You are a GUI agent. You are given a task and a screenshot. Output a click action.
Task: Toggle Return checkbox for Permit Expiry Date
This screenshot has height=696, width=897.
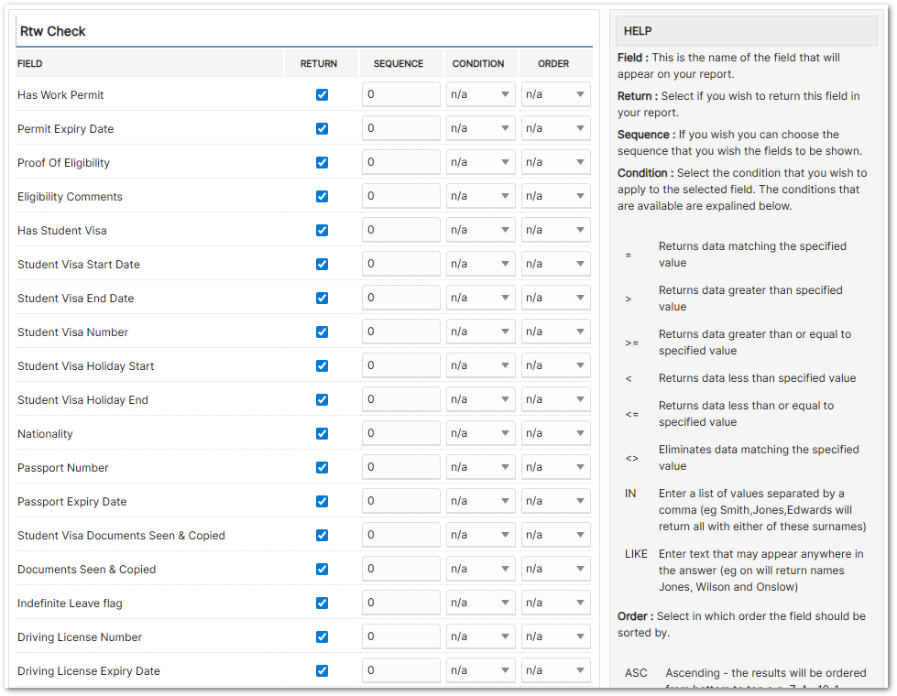[322, 128]
